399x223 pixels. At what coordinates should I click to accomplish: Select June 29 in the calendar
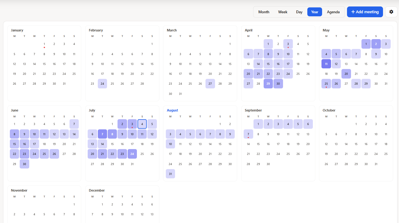pyautogui.click(x=14, y=164)
